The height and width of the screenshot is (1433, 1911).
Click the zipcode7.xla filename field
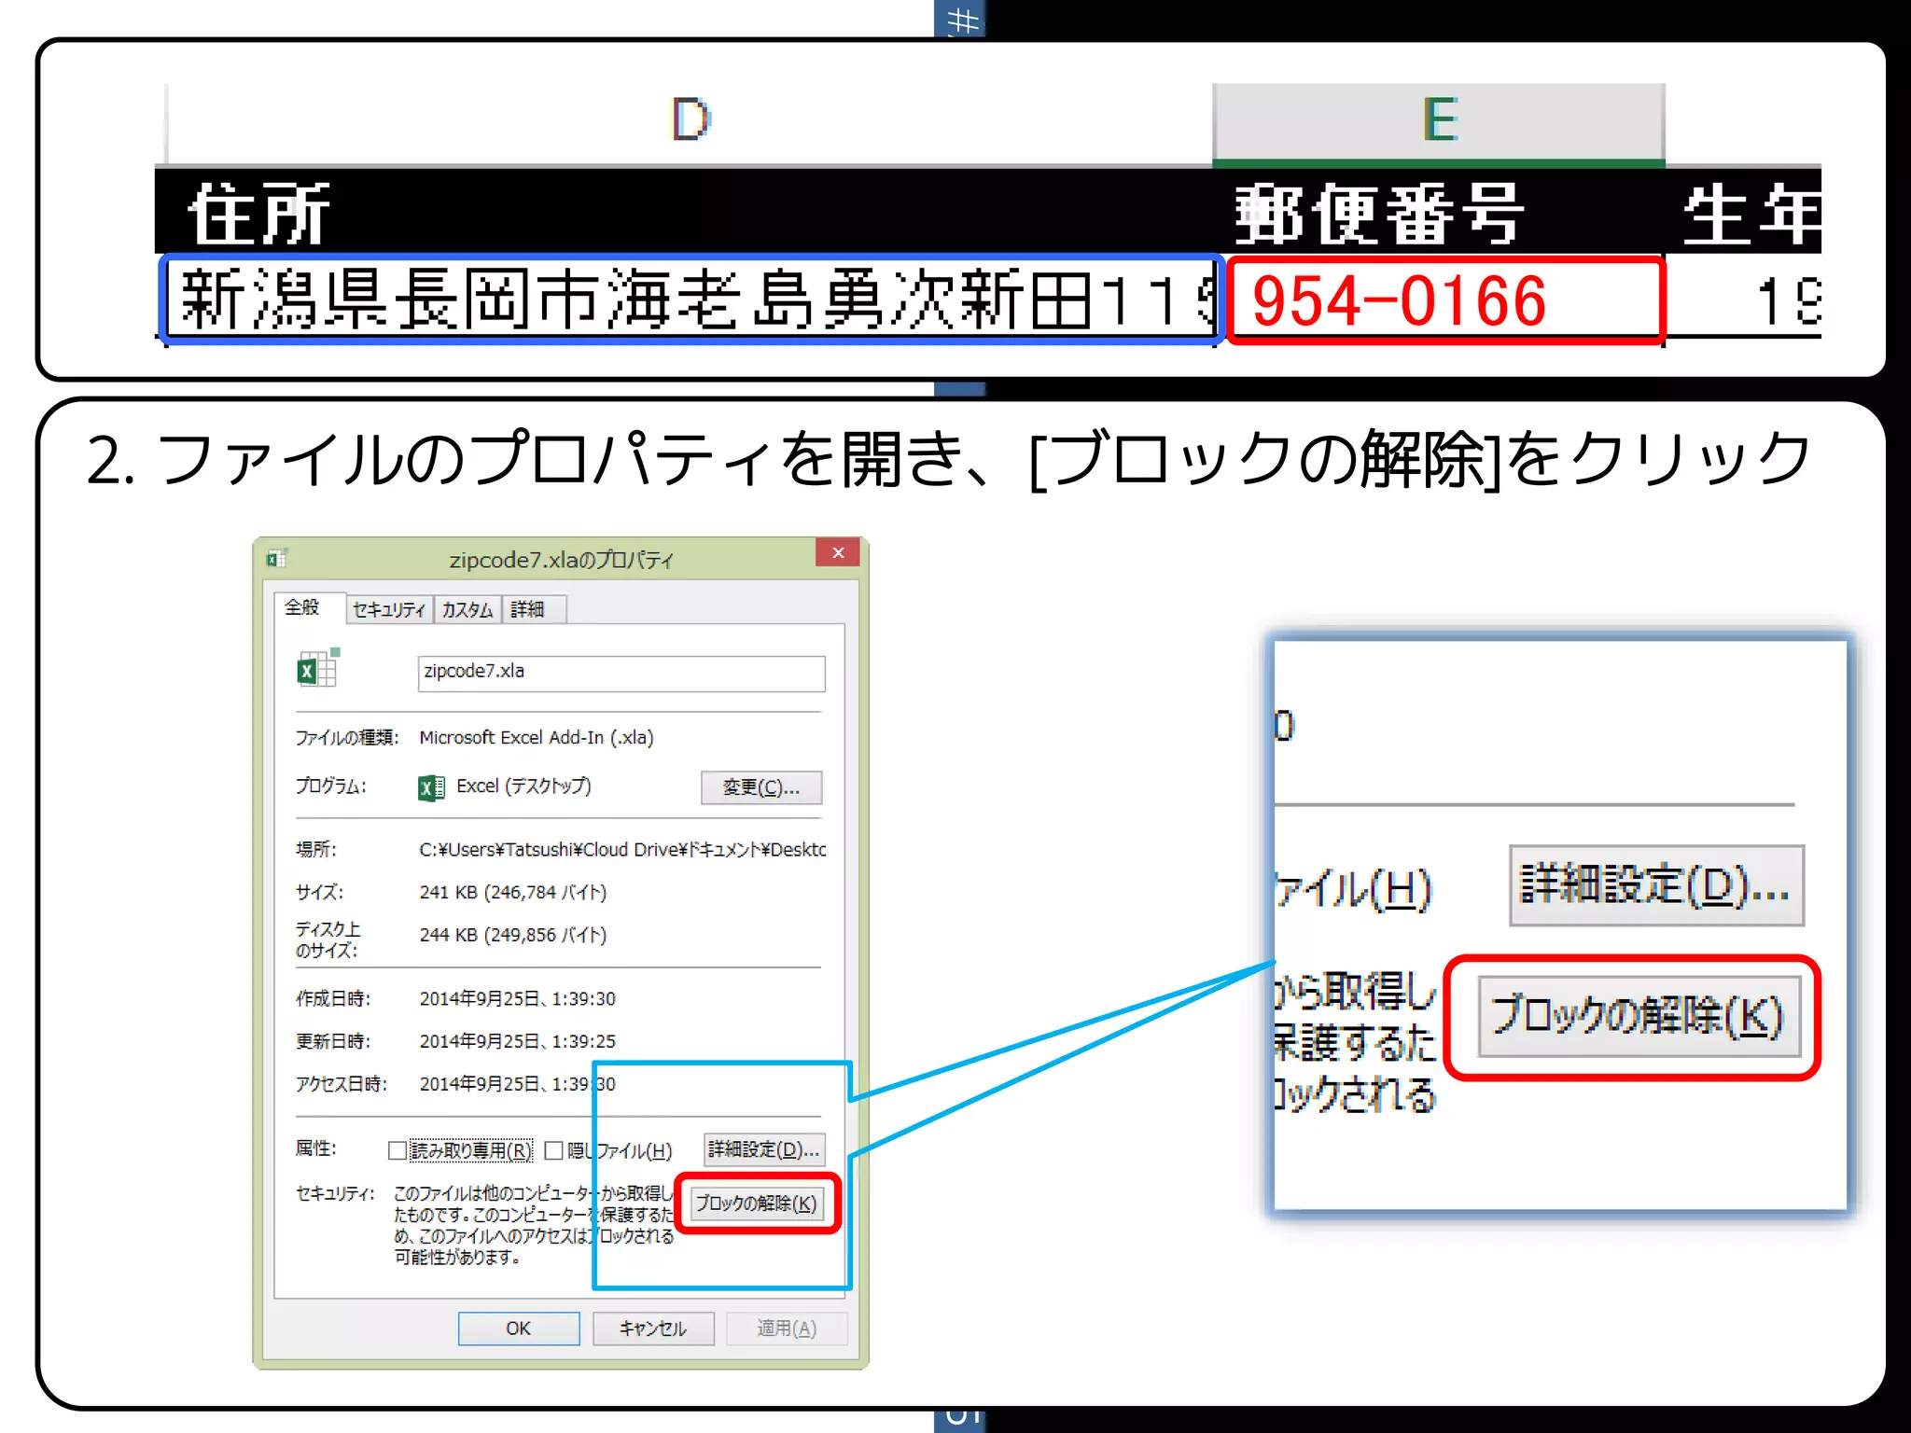tap(621, 673)
